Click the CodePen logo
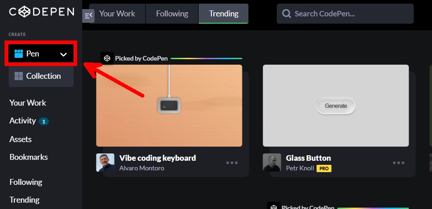This screenshot has height=209, width=432. pyautogui.click(x=41, y=12)
